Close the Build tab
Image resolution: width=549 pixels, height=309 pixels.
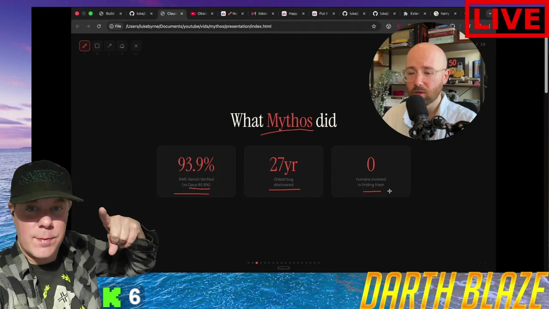tap(121, 14)
